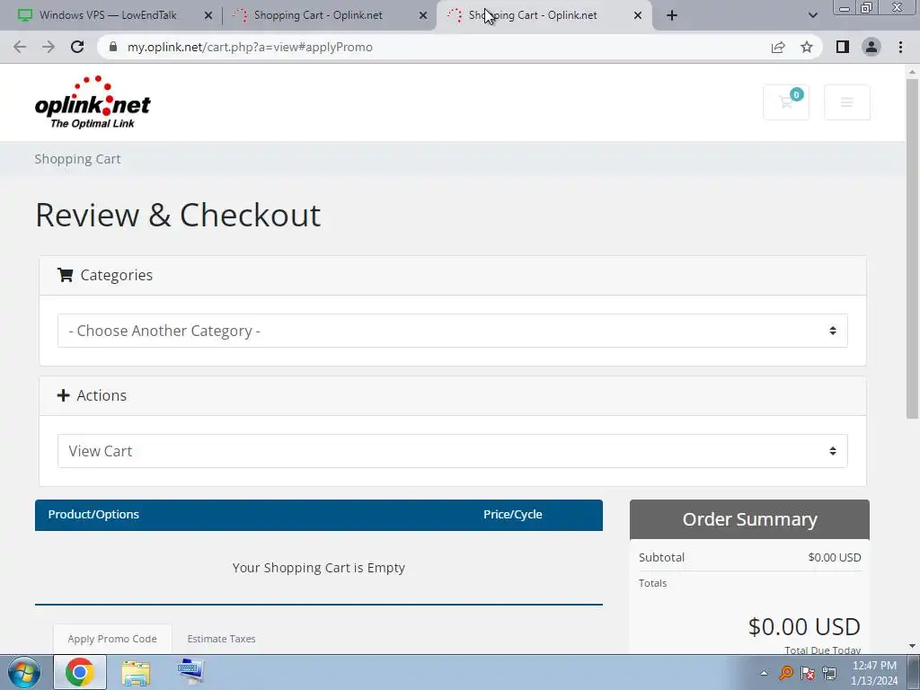Viewport: 920px width, 690px height.
Task: Click the browser forward arrow
Action: [x=49, y=47]
